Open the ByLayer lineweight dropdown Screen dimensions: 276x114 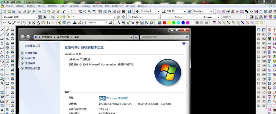pos(218,17)
